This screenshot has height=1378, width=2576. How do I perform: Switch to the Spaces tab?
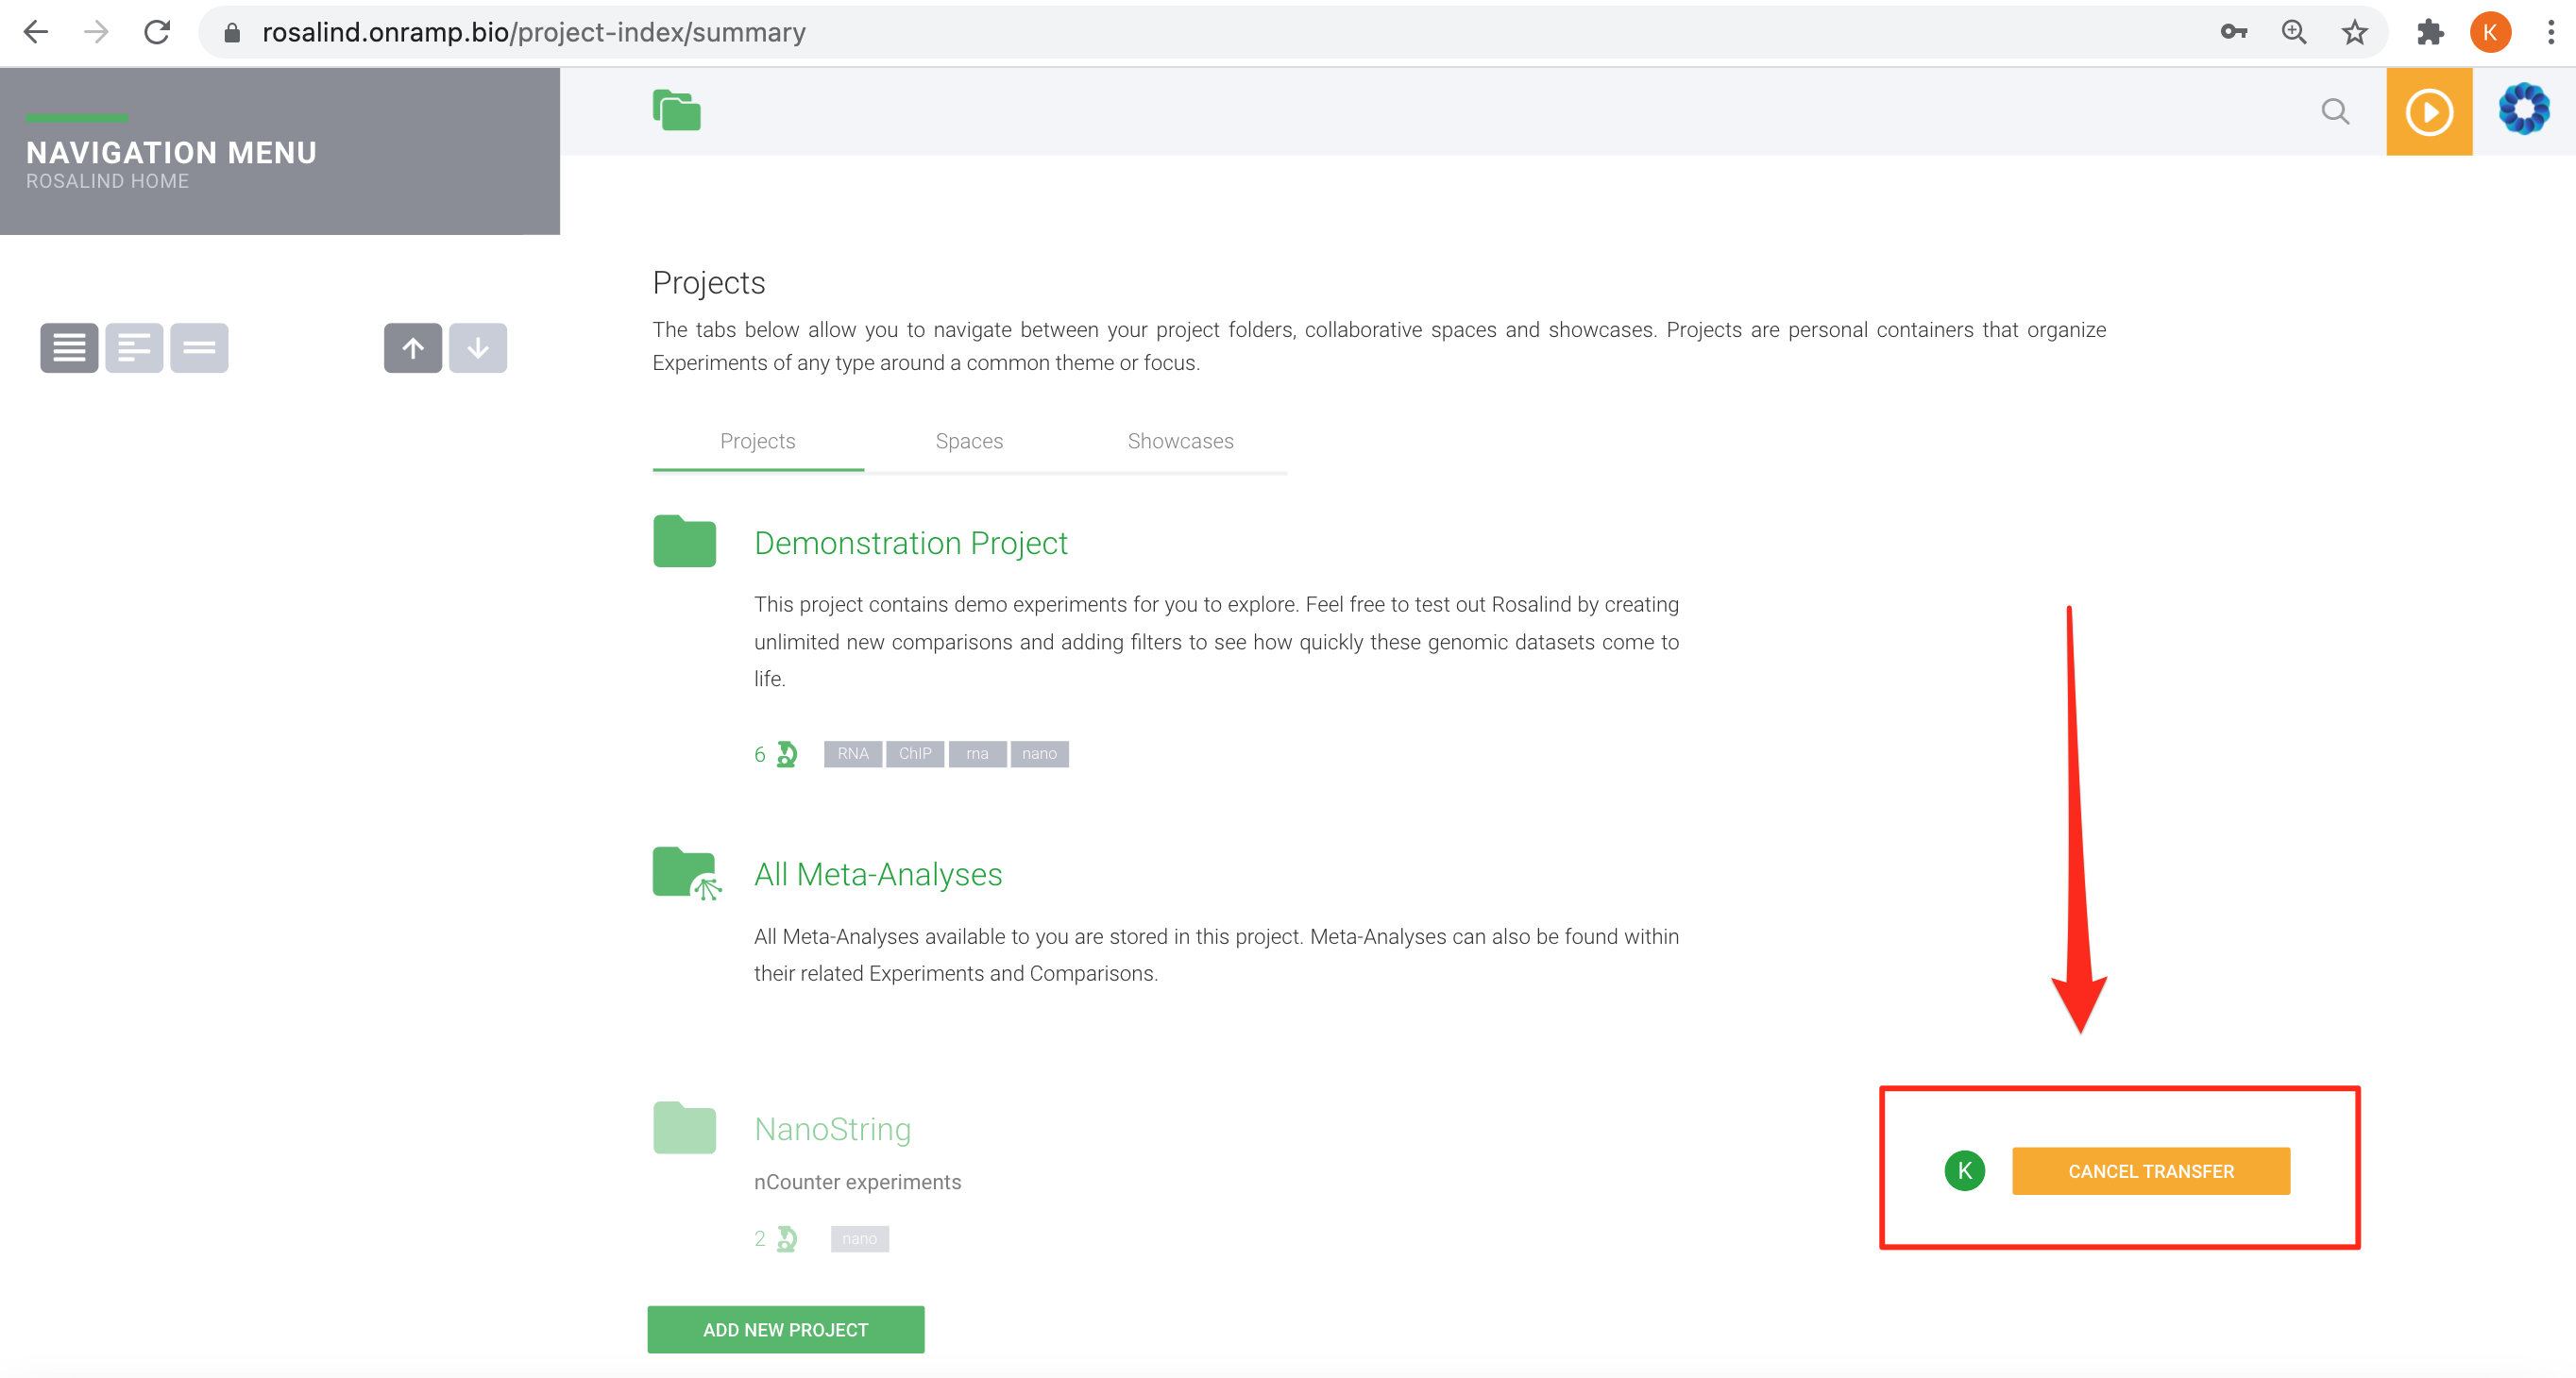point(969,441)
